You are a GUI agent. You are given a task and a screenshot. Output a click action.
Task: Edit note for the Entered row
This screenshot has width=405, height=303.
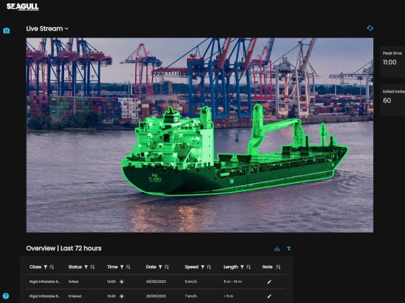coord(269,296)
